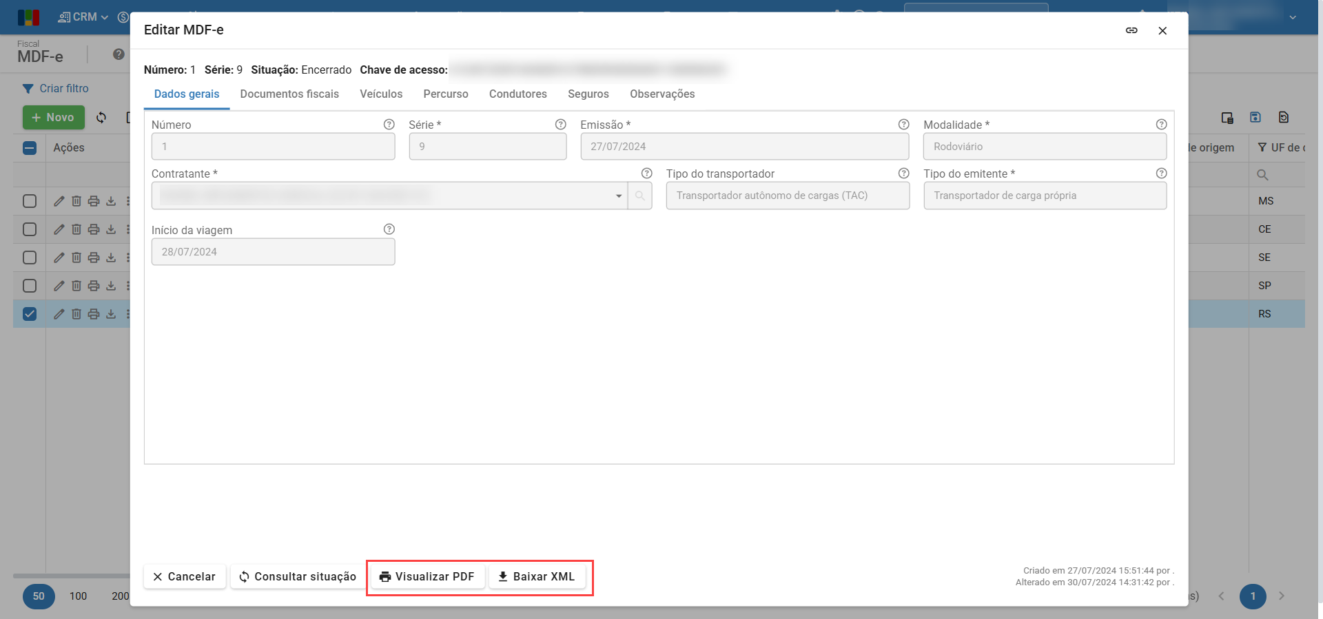
Task: Click the Criar filtro link
Action: tap(56, 89)
